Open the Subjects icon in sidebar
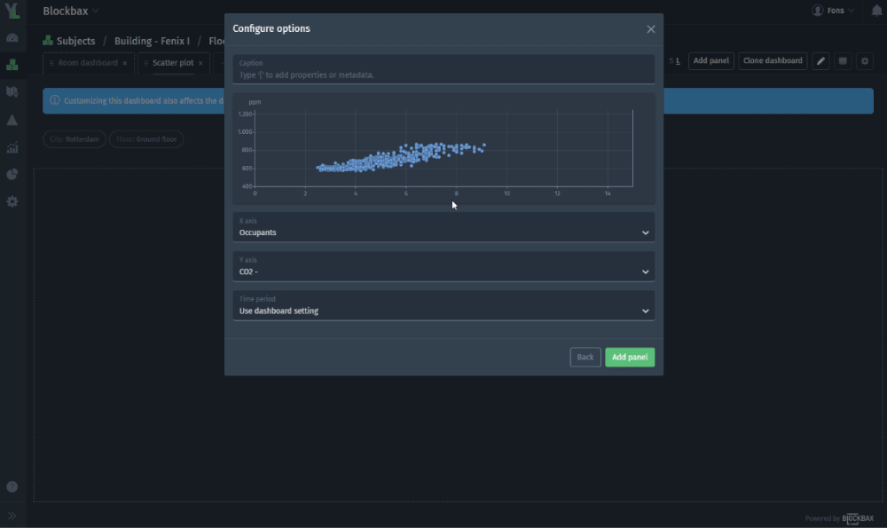 tap(12, 65)
